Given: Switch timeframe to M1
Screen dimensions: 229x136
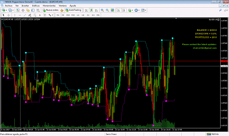Looking at the screenshot, I should tap(58, 15).
